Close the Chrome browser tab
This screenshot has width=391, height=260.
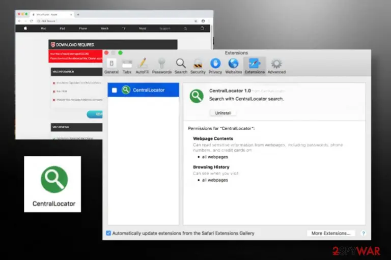(71, 15)
